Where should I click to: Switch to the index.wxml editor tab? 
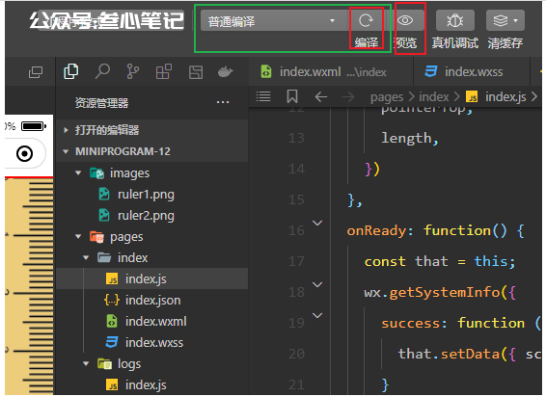coord(331,72)
